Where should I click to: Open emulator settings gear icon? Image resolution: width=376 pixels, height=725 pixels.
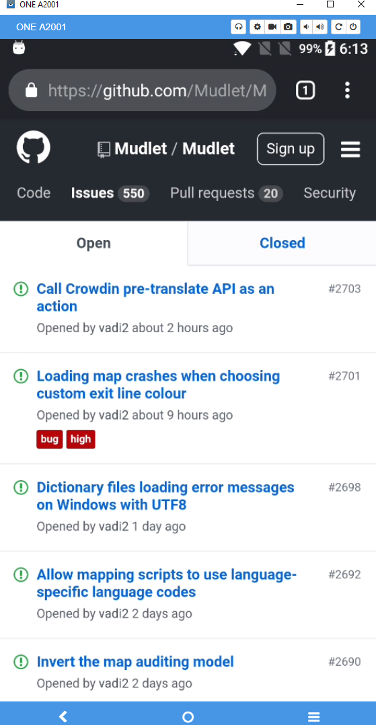(x=258, y=27)
